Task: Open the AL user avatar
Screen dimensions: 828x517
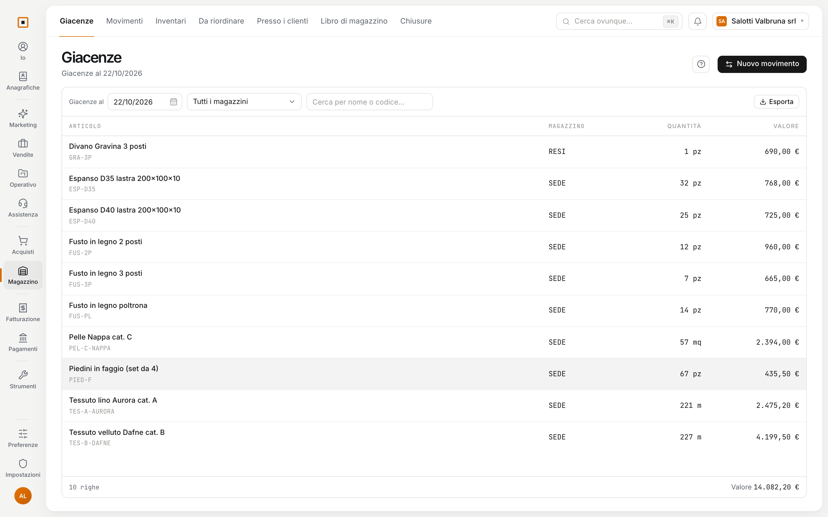Action: pos(23,496)
